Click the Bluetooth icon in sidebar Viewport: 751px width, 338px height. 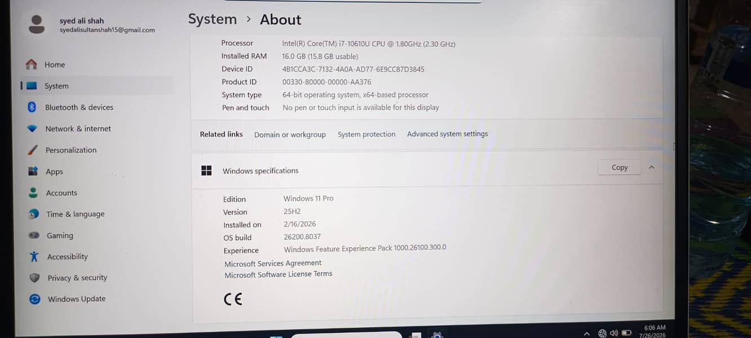point(32,107)
